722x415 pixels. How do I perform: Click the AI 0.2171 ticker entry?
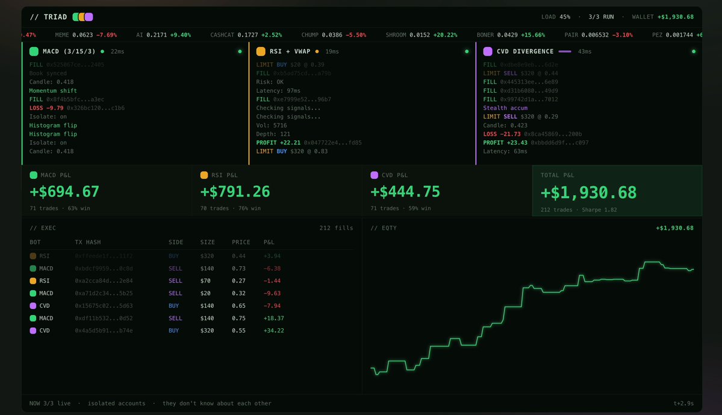pos(163,35)
